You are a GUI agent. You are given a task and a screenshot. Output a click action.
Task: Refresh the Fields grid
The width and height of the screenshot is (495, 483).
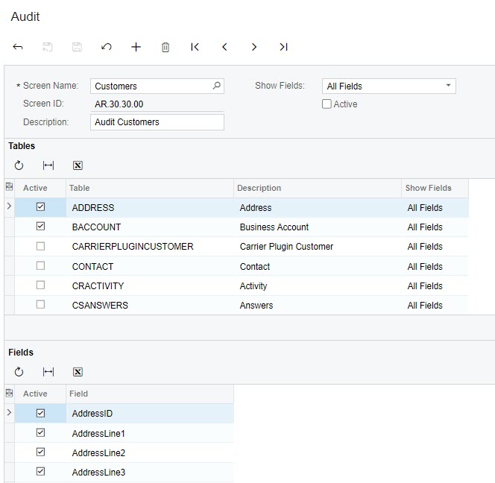tap(19, 372)
